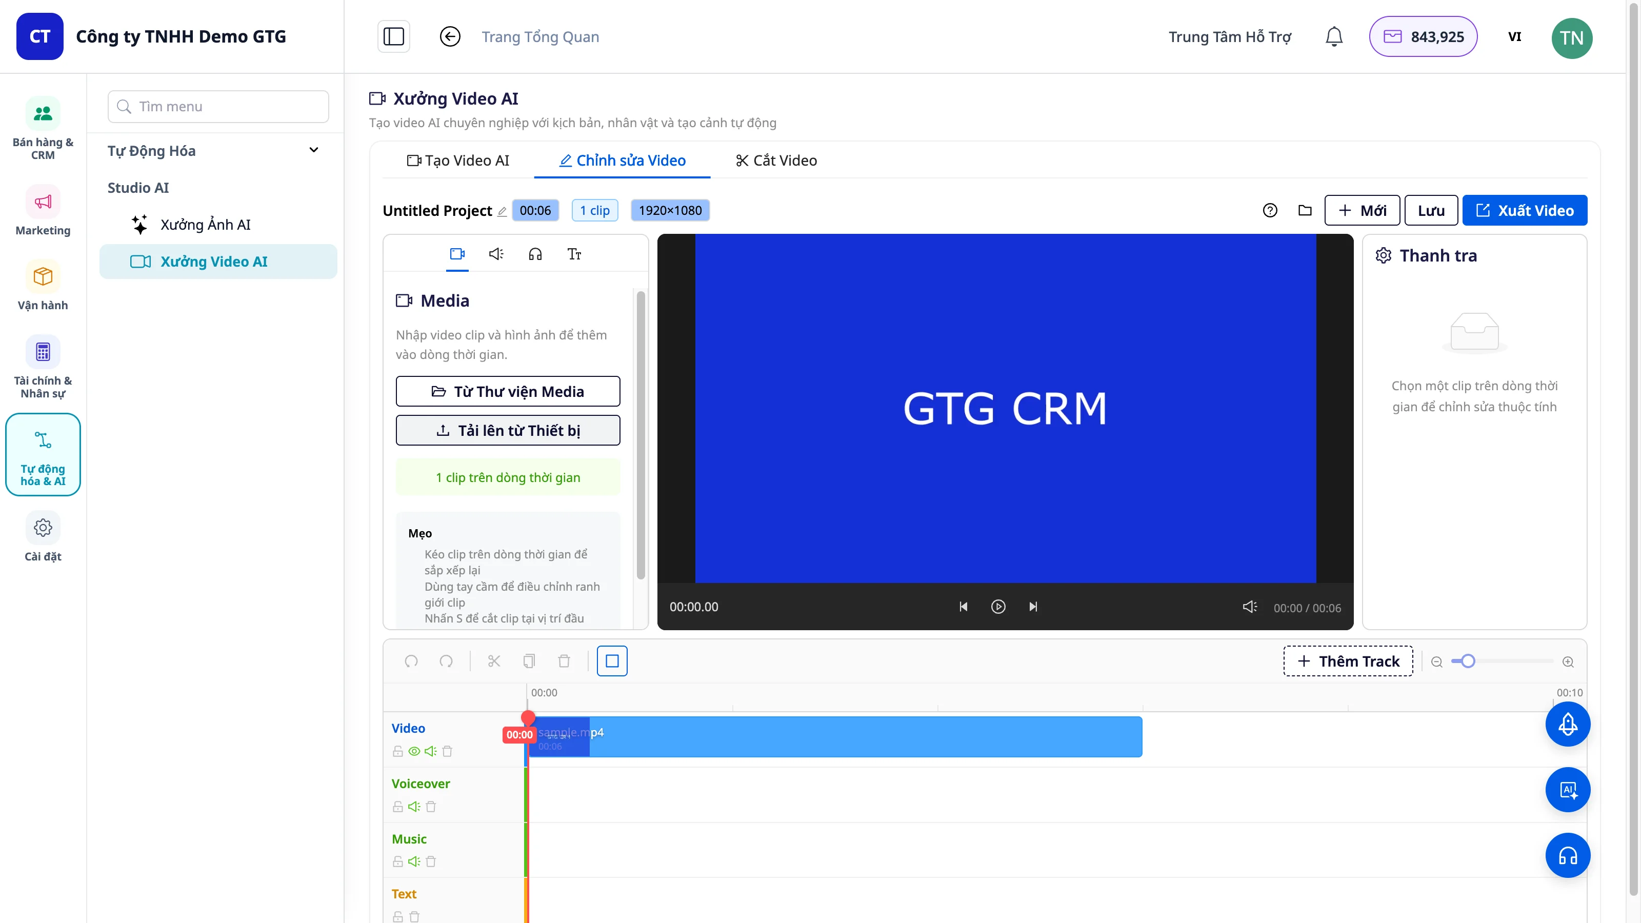Toggle lock on the Music track

[x=397, y=861]
